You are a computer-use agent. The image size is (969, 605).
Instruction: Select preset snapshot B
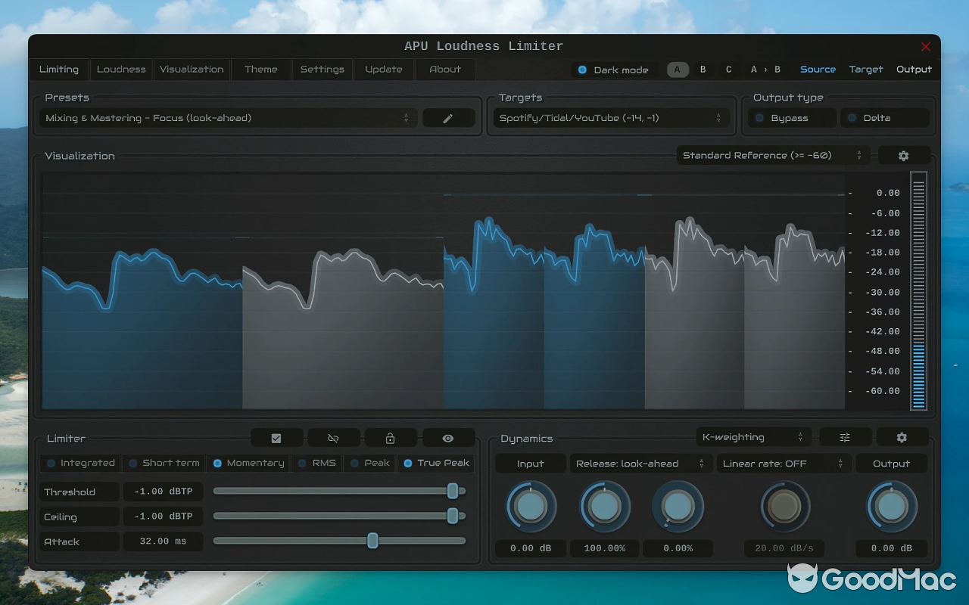703,69
